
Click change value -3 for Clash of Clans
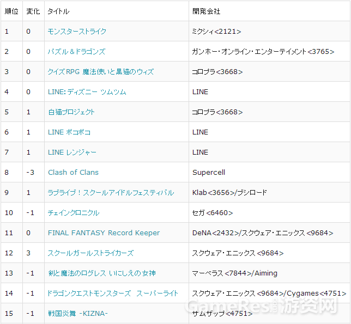pyautogui.click(x=30, y=172)
